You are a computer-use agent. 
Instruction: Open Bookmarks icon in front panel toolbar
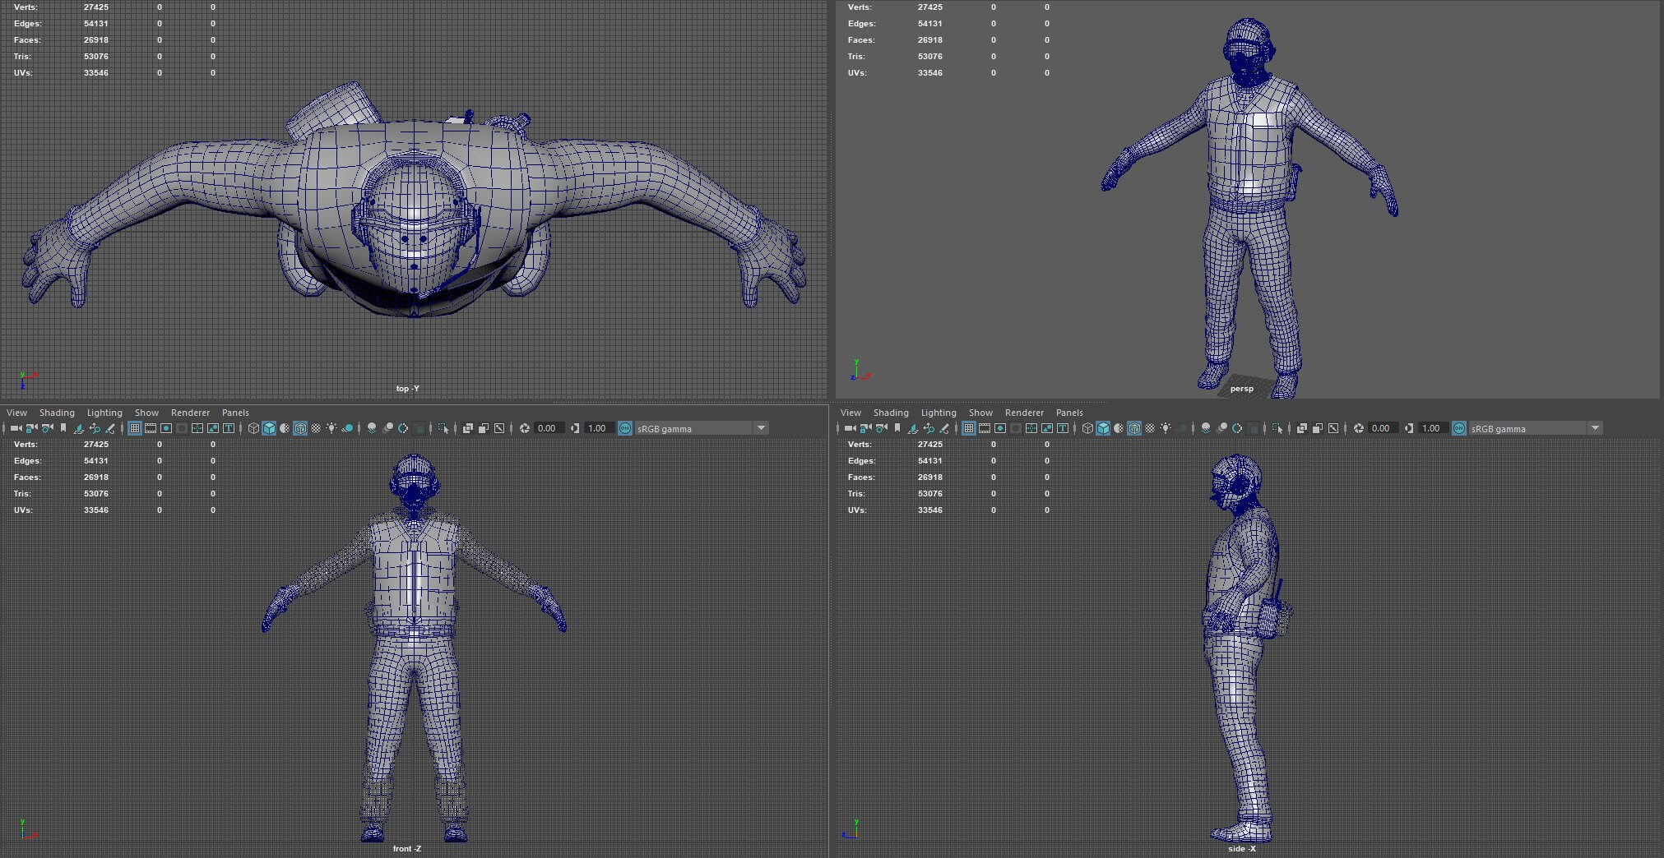coord(63,428)
